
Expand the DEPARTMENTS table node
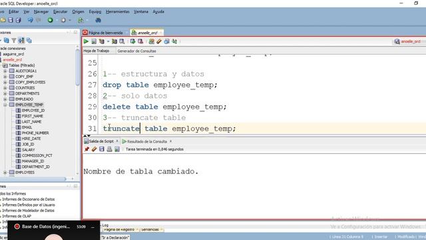[x=5, y=93]
